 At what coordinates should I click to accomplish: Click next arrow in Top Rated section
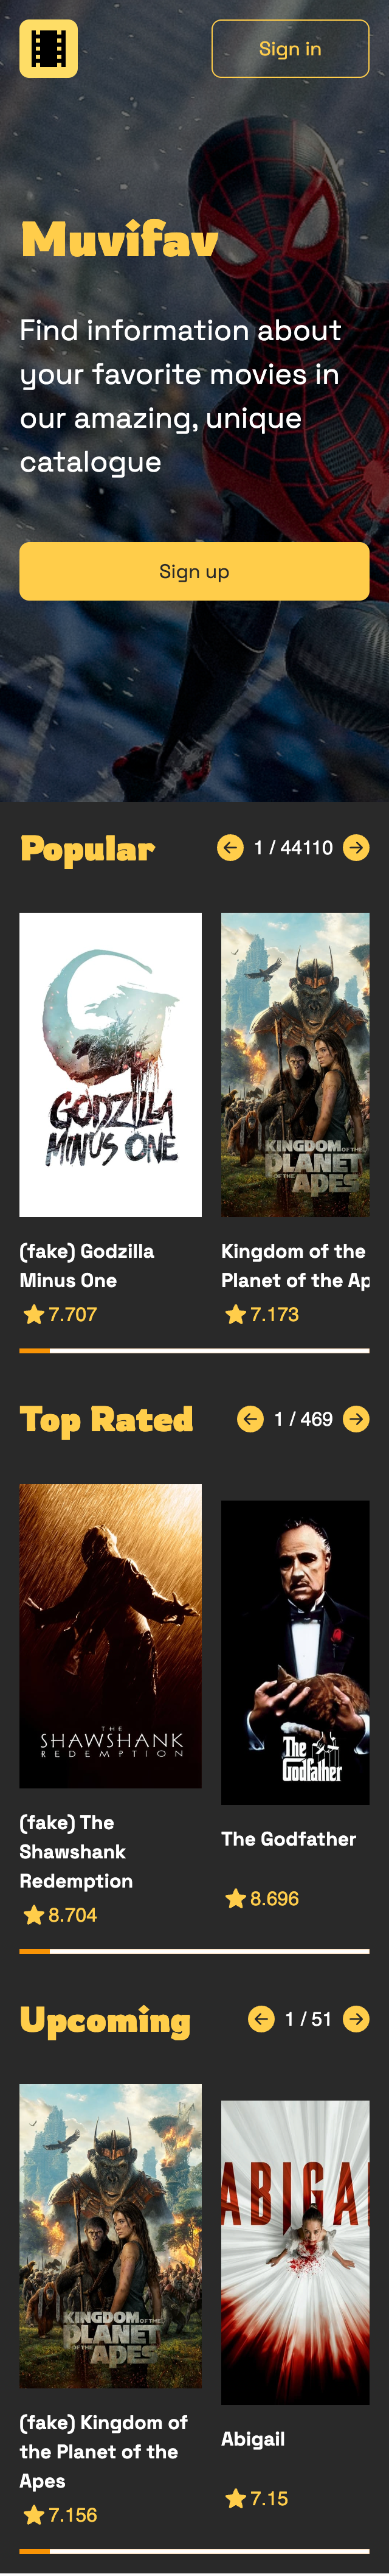pyautogui.click(x=356, y=1419)
